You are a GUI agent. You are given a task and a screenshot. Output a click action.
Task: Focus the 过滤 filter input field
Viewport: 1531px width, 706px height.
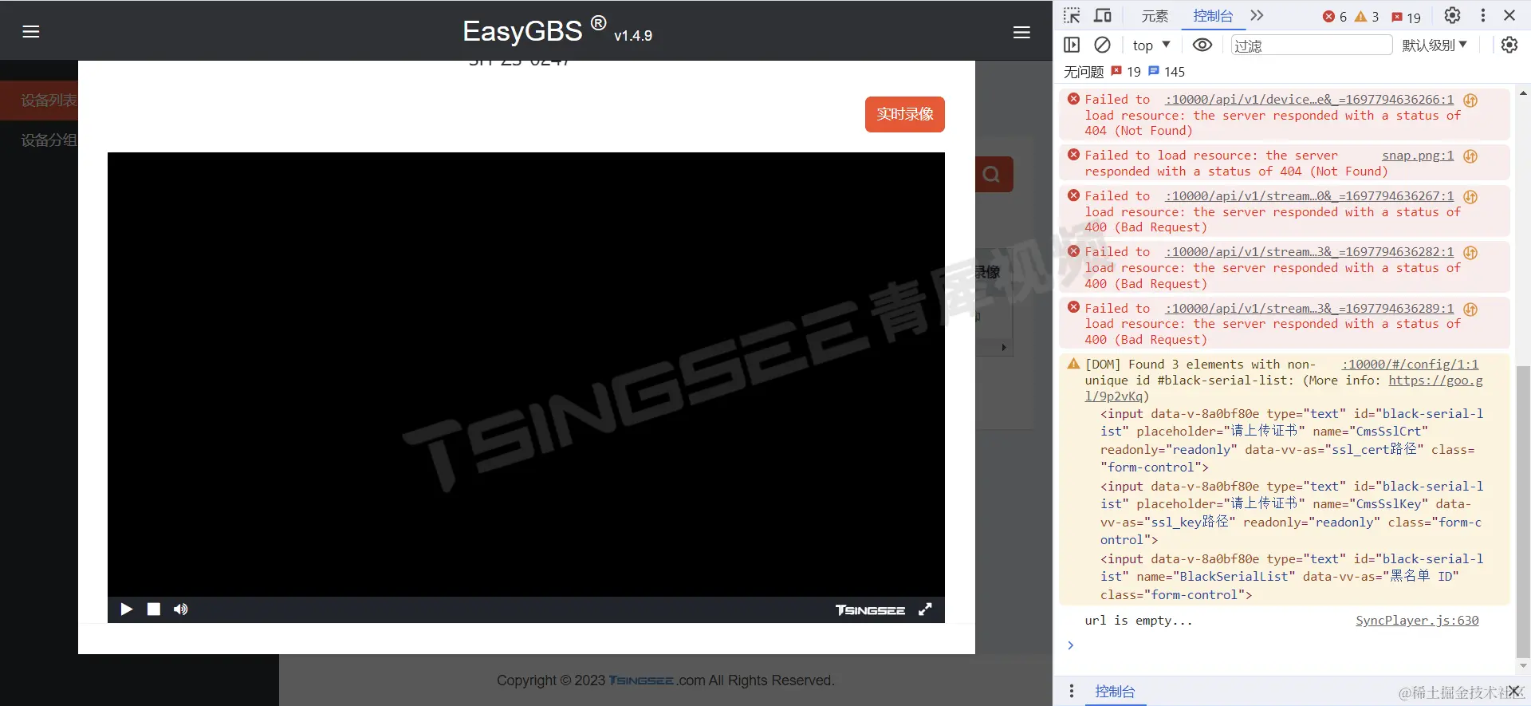pyautogui.click(x=1312, y=45)
